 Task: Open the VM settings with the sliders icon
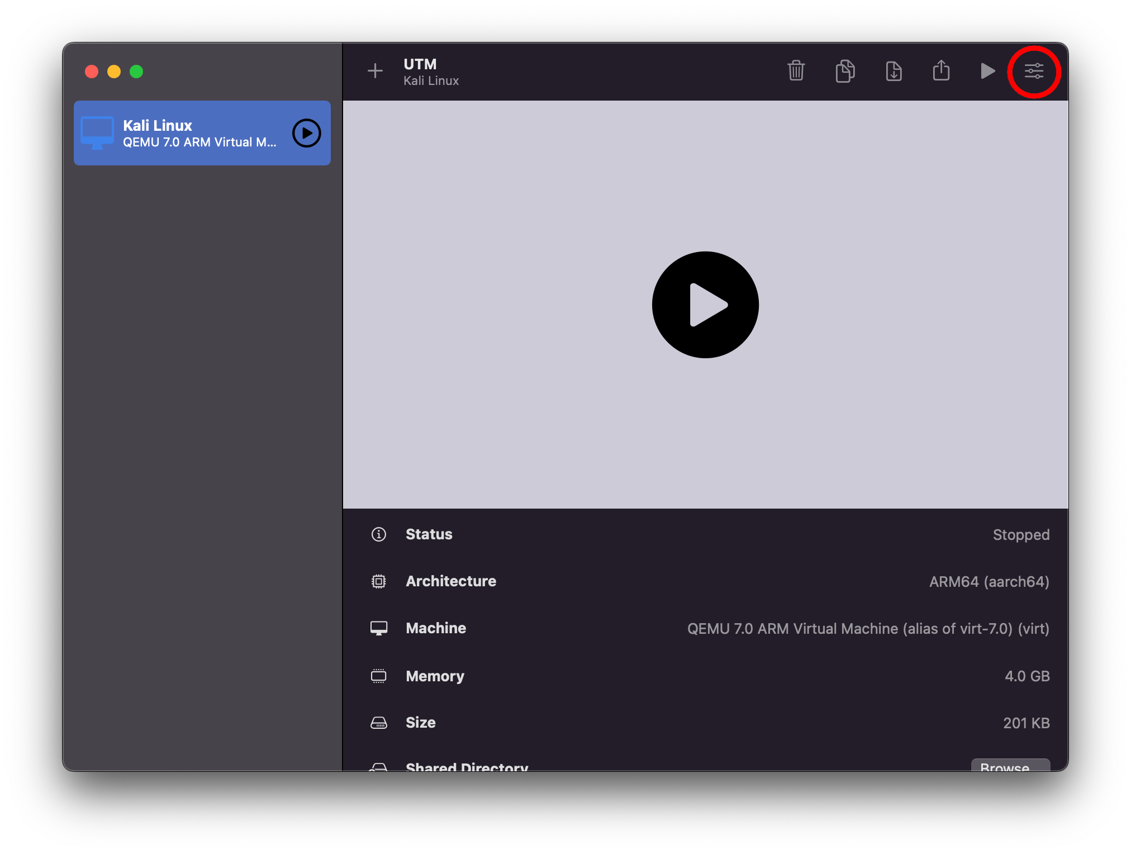[1034, 71]
